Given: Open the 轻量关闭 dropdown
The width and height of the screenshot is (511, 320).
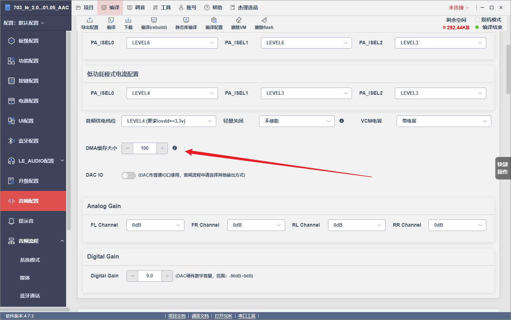Looking at the screenshot, I should [297, 121].
